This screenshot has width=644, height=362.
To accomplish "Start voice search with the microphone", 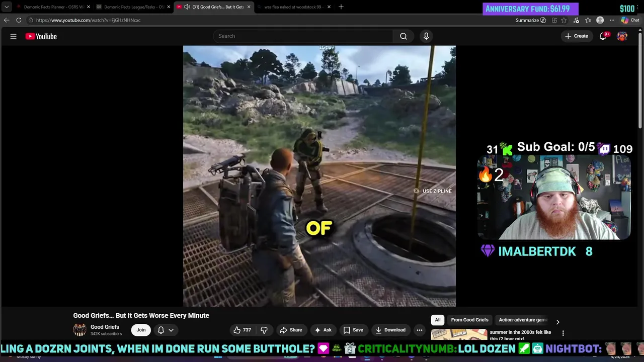I will click(426, 36).
